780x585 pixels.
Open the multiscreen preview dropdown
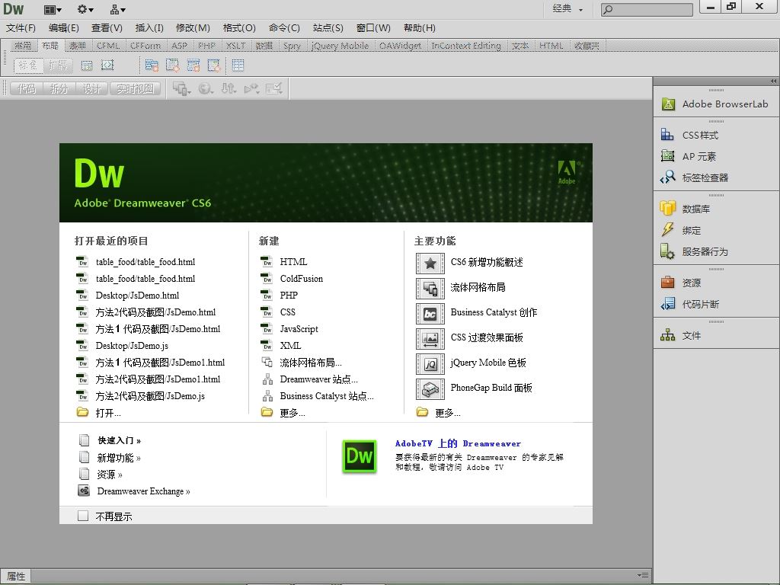click(x=181, y=88)
